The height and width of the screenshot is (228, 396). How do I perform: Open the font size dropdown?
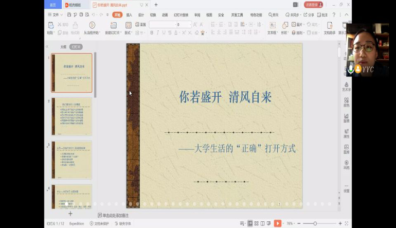(x=190, y=25)
